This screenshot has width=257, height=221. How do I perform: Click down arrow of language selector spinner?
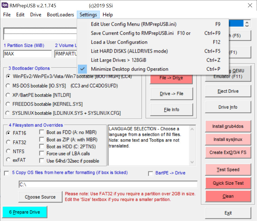[x=247, y=25]
